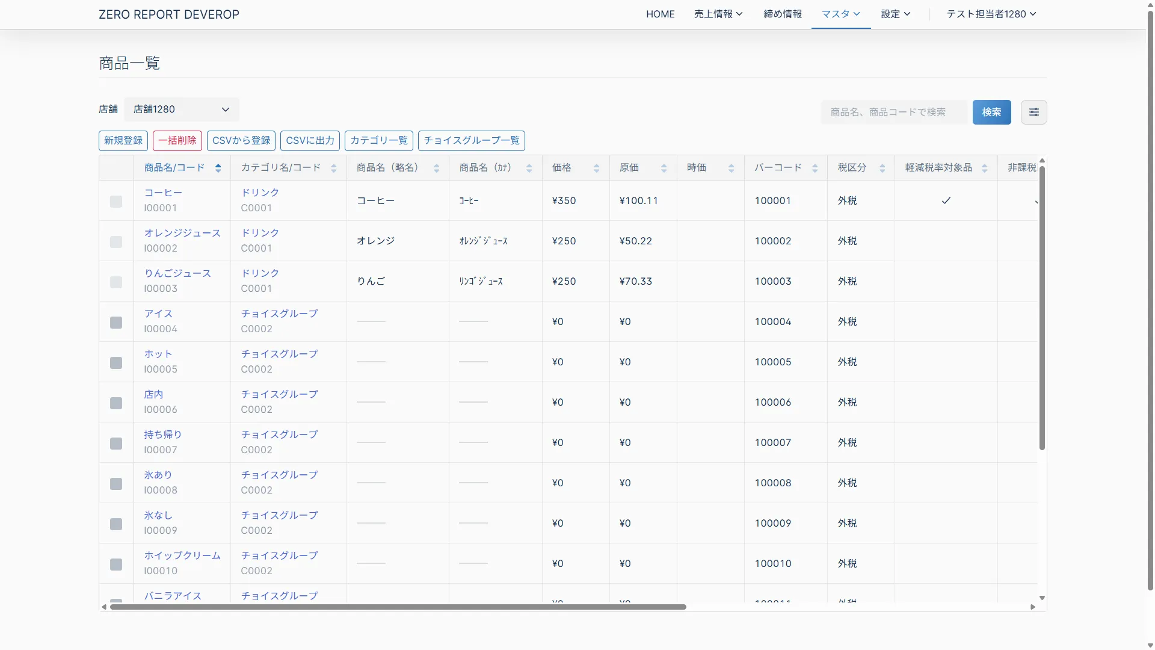Sort by 商品名/コード column arrows
The width and height of the screenshot is (1155, 650).
pos(218,168)
